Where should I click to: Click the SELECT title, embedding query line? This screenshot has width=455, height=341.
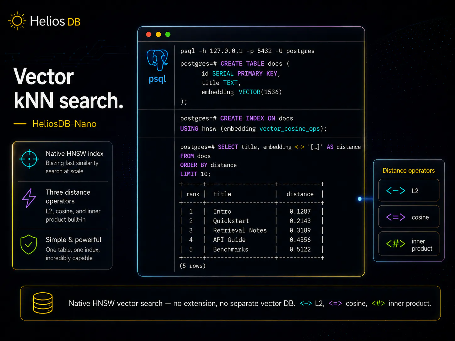(271, 147)
